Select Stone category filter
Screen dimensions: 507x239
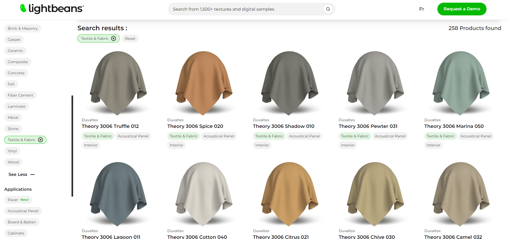click(13, 129)
